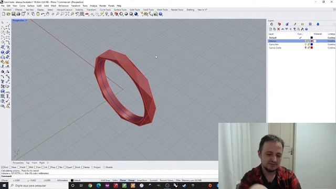Toggle Ortho in status bar

pos(115,181)
